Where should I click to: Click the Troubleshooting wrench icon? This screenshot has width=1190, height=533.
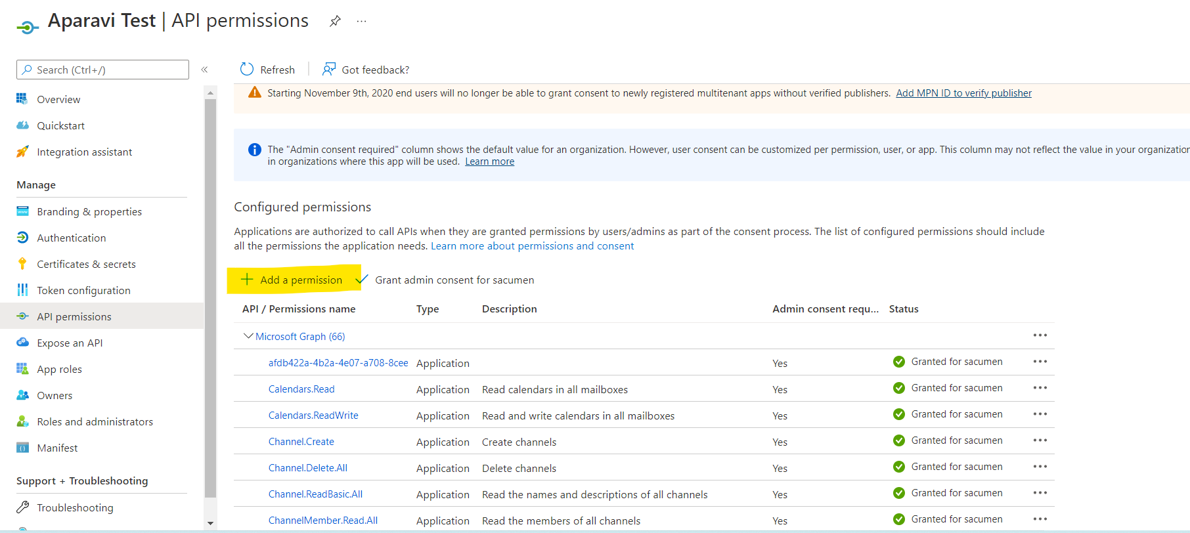(22, 507)
